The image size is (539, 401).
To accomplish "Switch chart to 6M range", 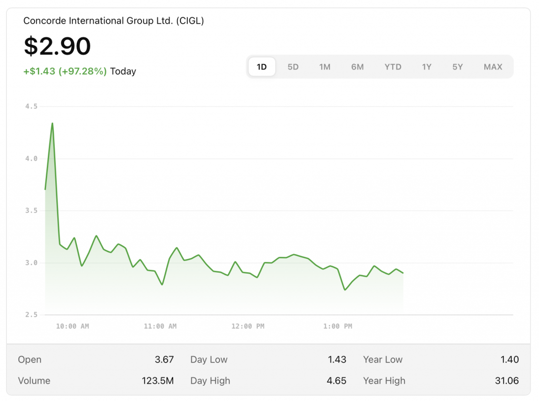I will (357, 67).
